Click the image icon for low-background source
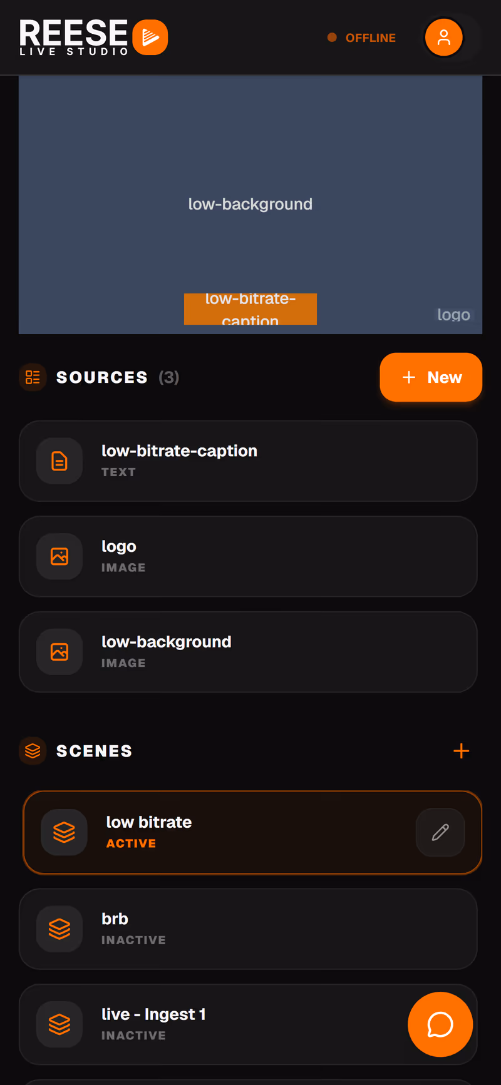 (59, 652)
